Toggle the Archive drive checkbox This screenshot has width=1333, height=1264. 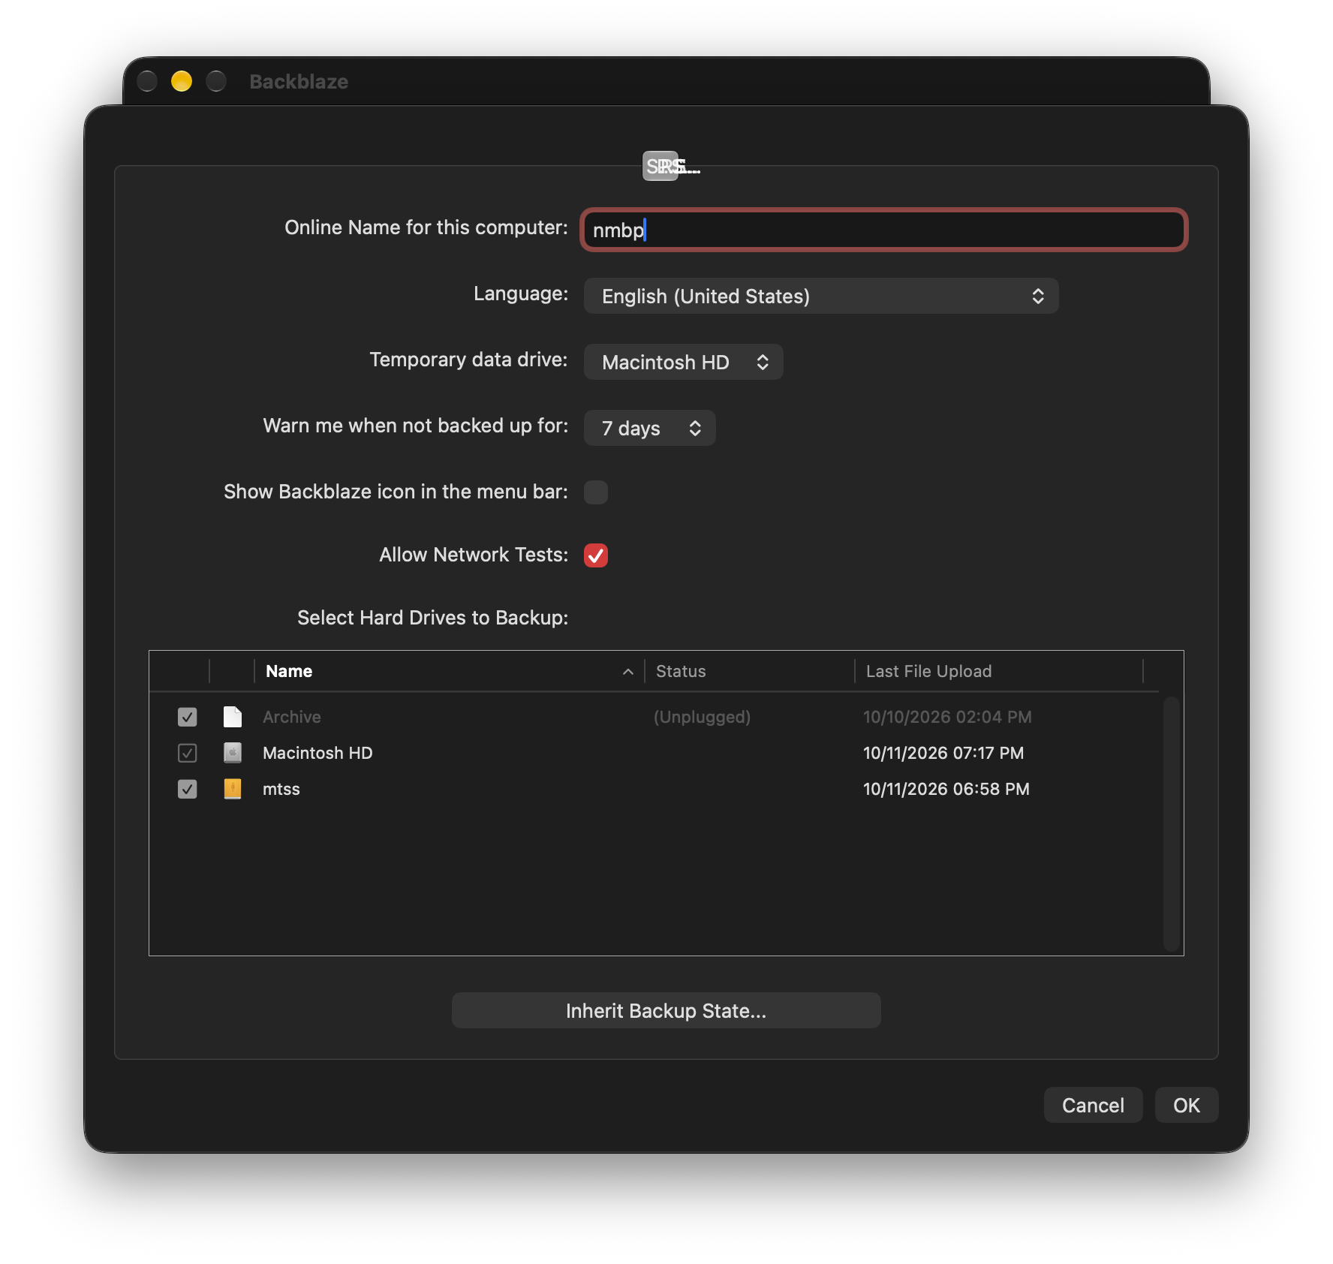click(x=188, y=717)
